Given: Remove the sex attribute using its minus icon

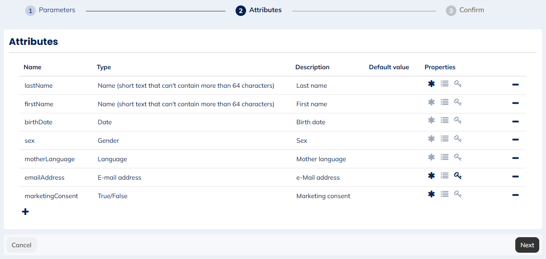Looking at the screenshot, I should click(515, 140).
